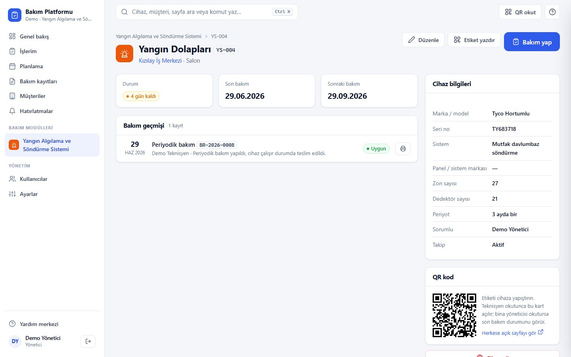Navigate to Bakım kayıtları
571x357 pixels.
tap(52, 81)
